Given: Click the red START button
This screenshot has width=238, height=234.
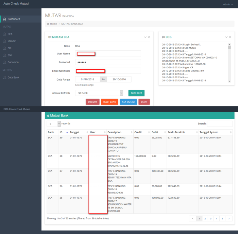Looking at the screenshot, I should coord(144,102).
